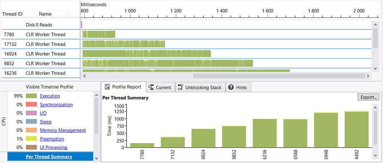
Task: Click the Disk 0 Reads I/O marker
Action: pos(82,25)
